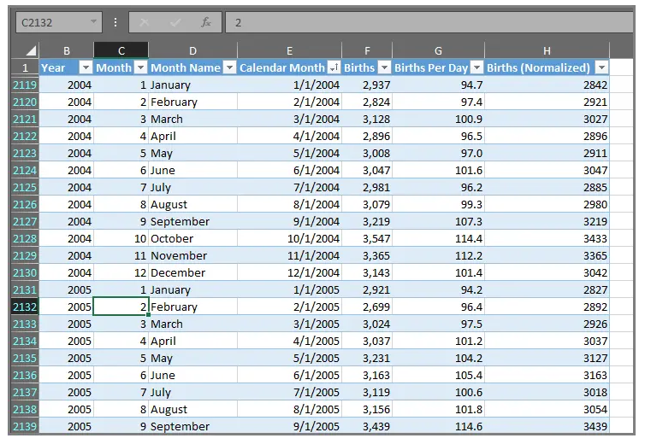The height and width of the screenshot is (444, 645).
Task: Click the formula bar options dots
Action: [115, 22]
